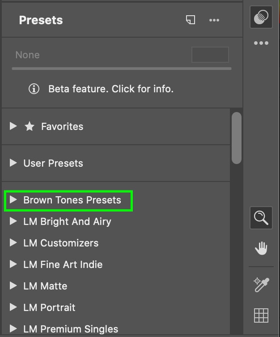This screenshot has height=337, width=280.
Task: Click the info circle icon
Action: click(x=34, y=89)
